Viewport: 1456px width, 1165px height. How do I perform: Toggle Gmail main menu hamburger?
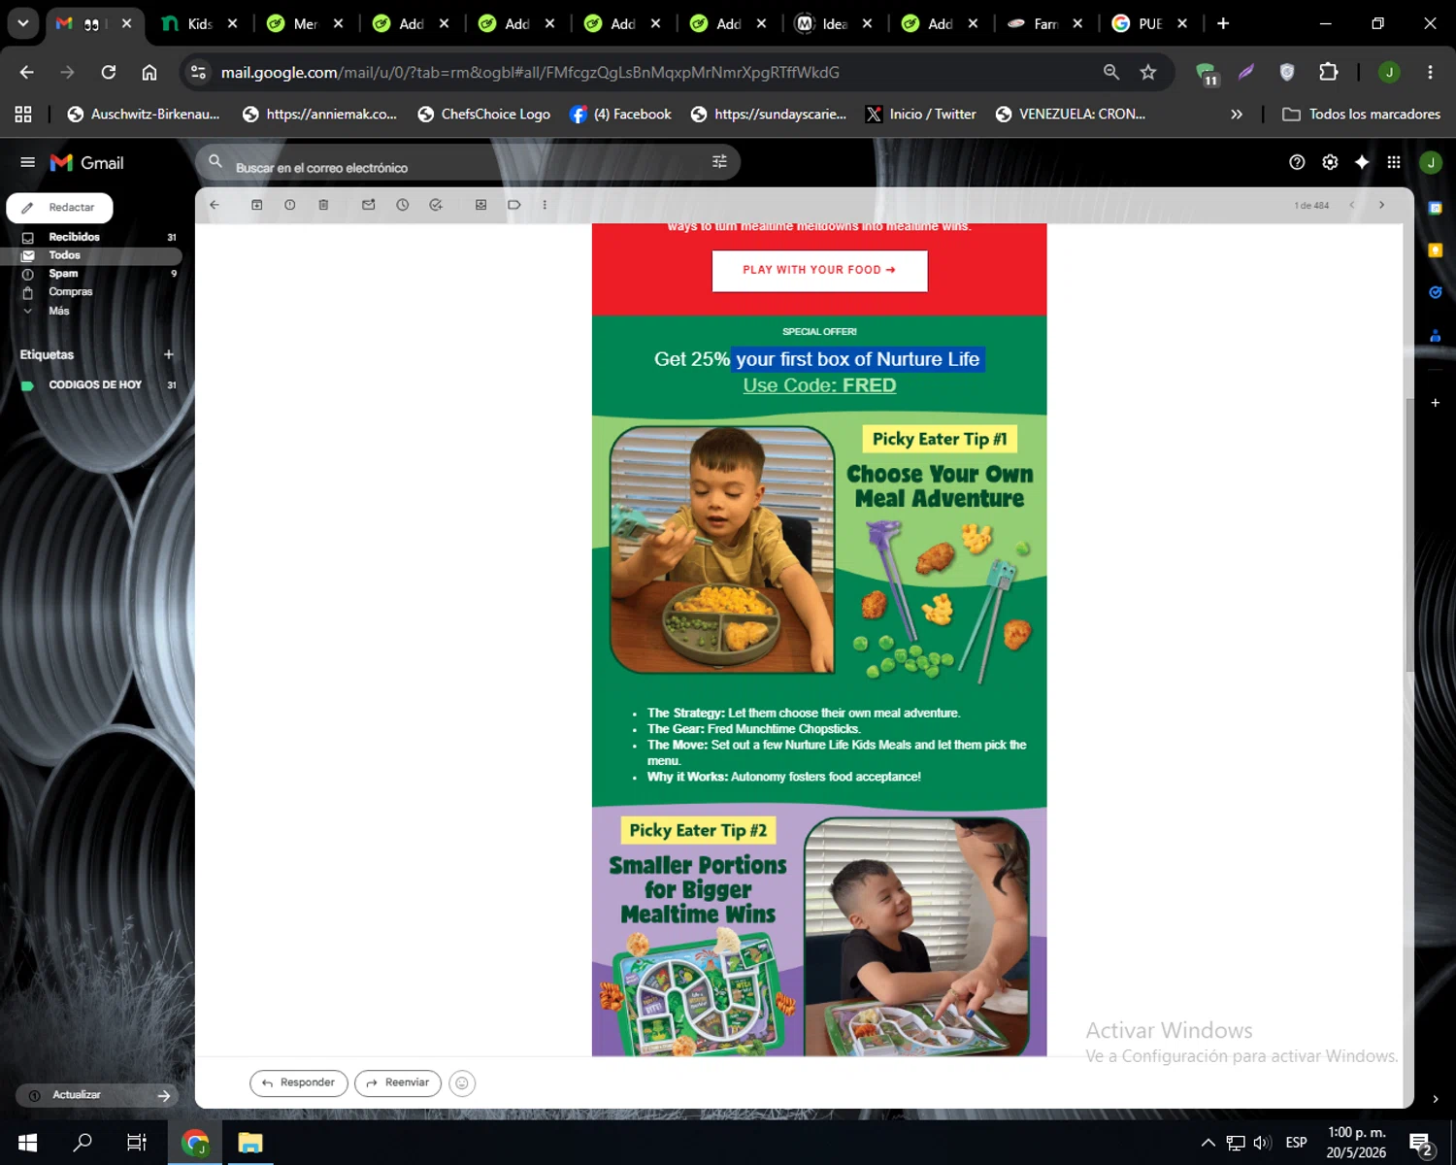(x=27, y=162)
